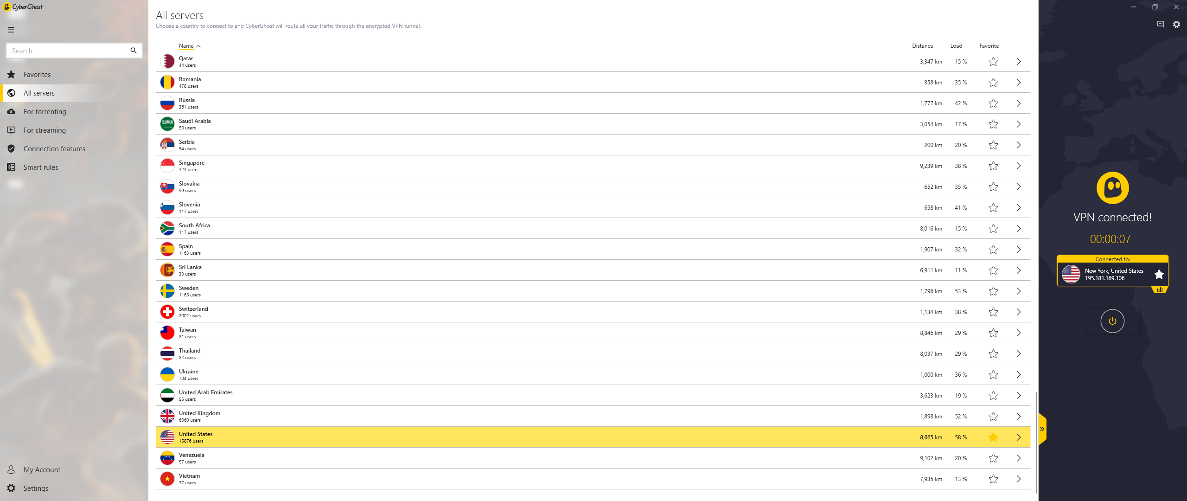Favorite the Singapore server star
The height and width of the screenshot is (501, 1187).
(x=993, y=166)
